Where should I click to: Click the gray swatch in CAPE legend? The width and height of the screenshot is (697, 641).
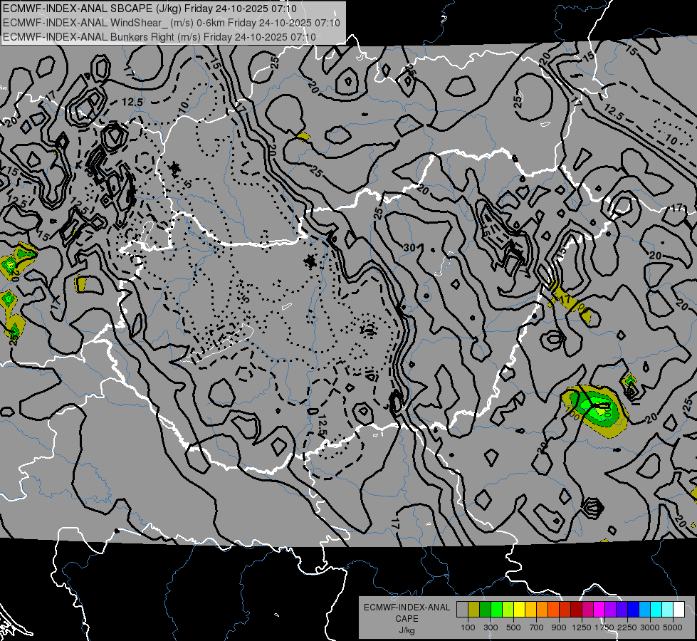pos(462,609)
